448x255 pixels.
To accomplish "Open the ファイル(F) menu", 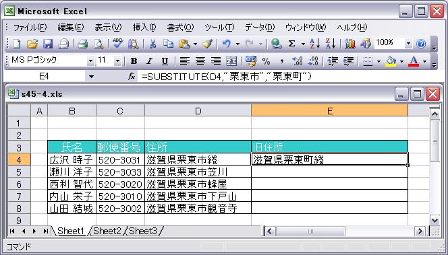I will tap(30, 28).
